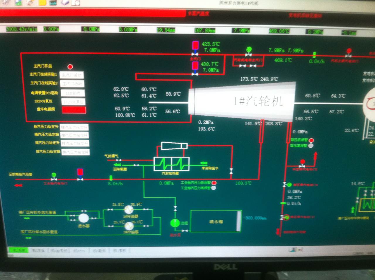Click the 疏水箱 tank level bar
Image resolution: width=375 pixels, height=280 pixels.
(239, 221)
